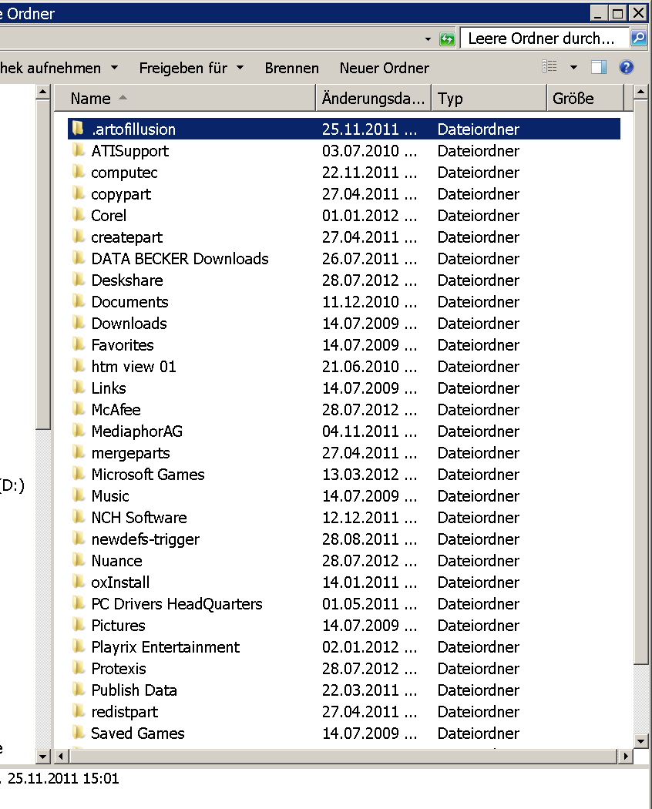Click the folder icon next to Corel
The image size is (652, 809).
pos(78,215)
